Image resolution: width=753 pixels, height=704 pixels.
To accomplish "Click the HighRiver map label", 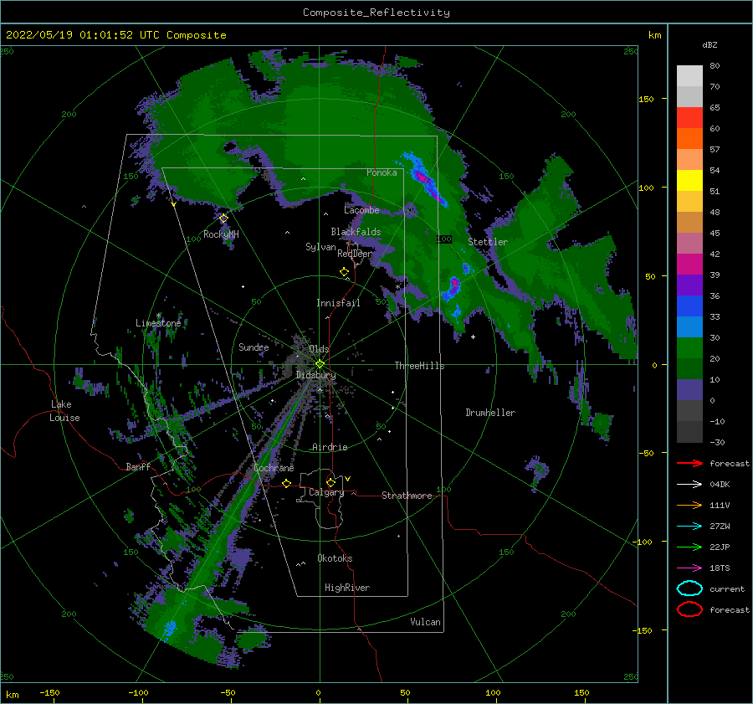I will [347, 588].
